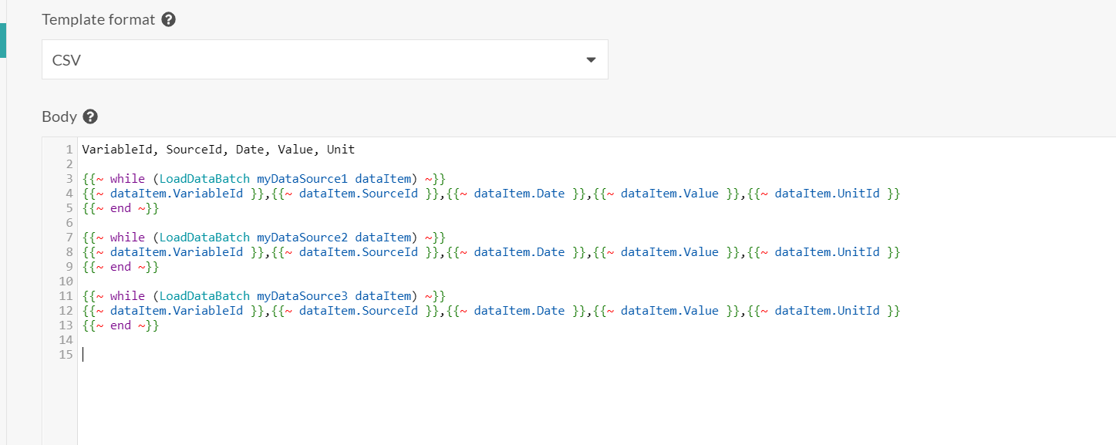Click dataItem.UnitId on line 4
The height and width of the screenshot is (445, 1116).
827,194
